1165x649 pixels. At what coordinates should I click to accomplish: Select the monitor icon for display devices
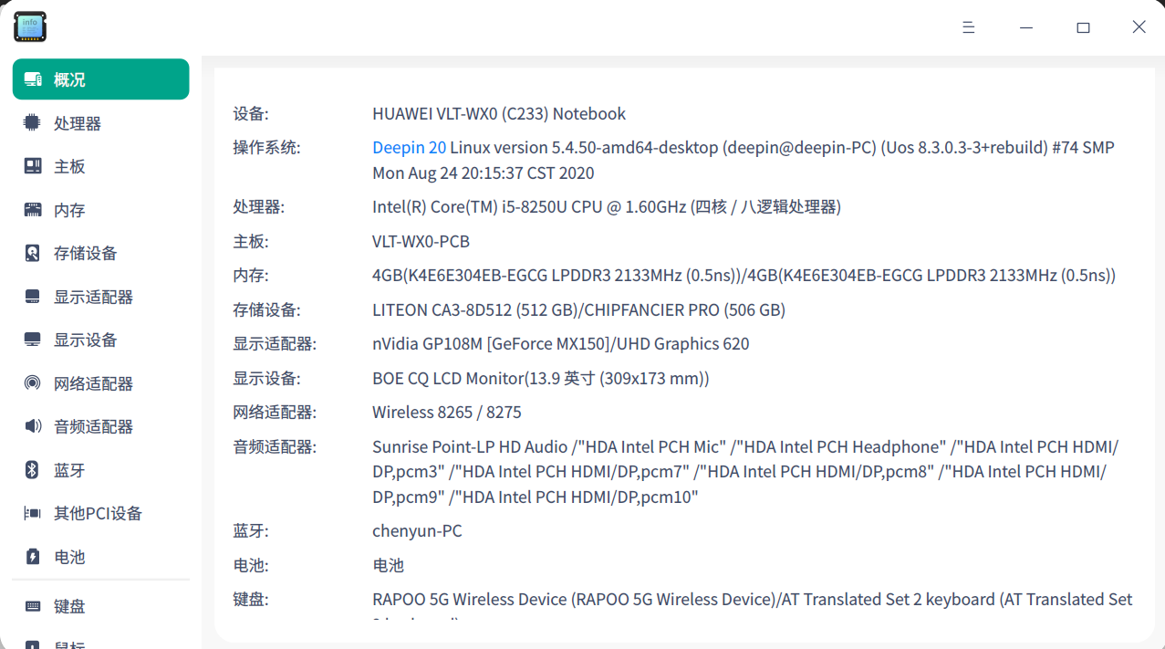pos(33,340)
